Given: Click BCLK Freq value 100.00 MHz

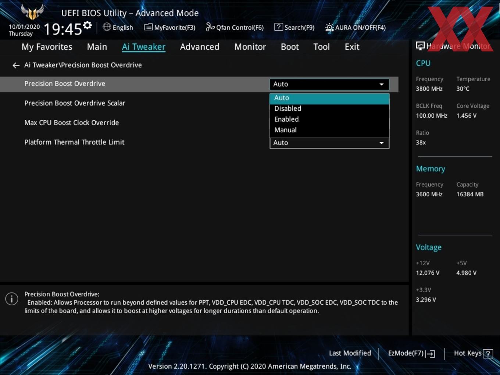Looking at the screenshot, I should click(x=432, y=116).
